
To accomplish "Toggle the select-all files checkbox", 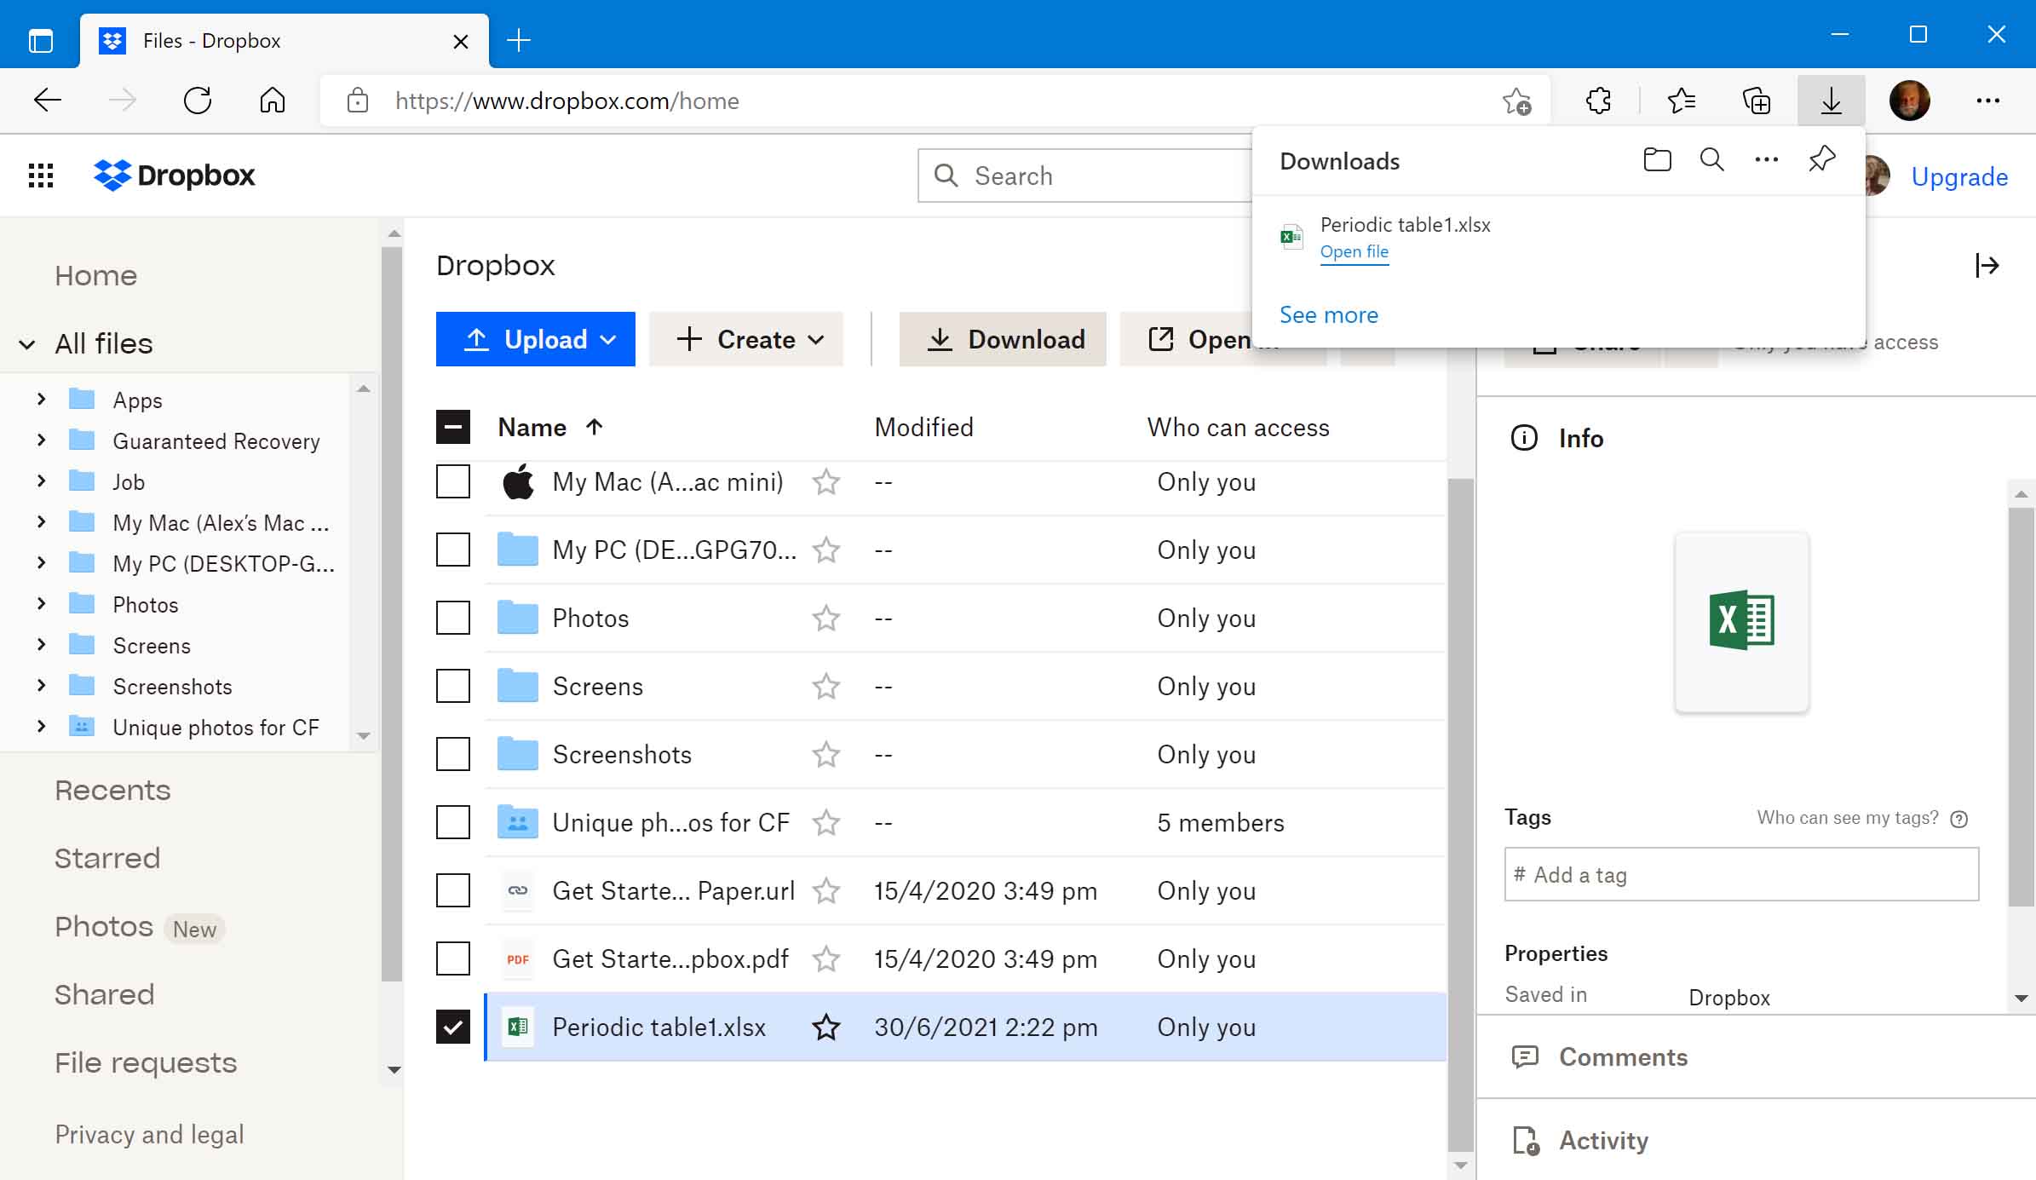I will click(453, 427).
